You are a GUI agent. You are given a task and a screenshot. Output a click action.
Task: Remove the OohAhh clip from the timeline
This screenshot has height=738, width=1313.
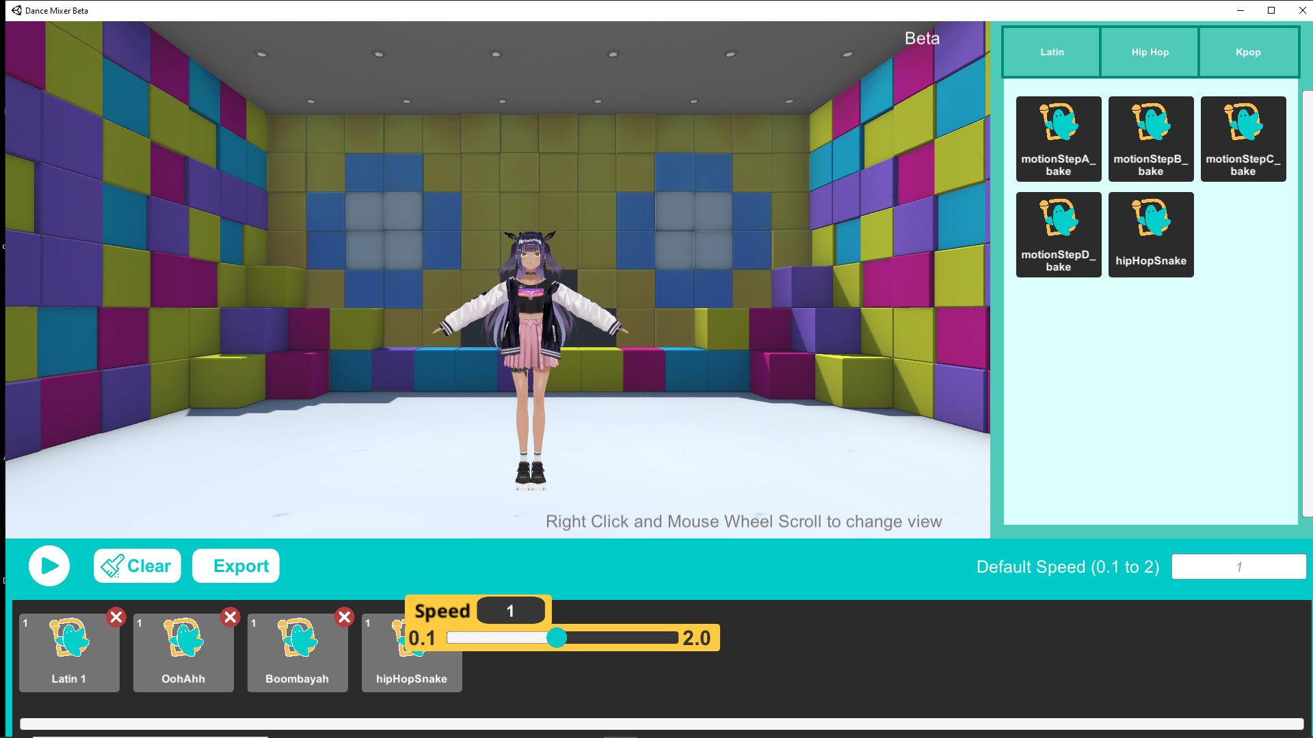coord(230,617)
